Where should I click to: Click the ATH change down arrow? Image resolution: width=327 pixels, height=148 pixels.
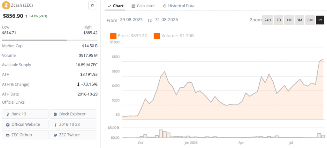click(x=78, y=85)
